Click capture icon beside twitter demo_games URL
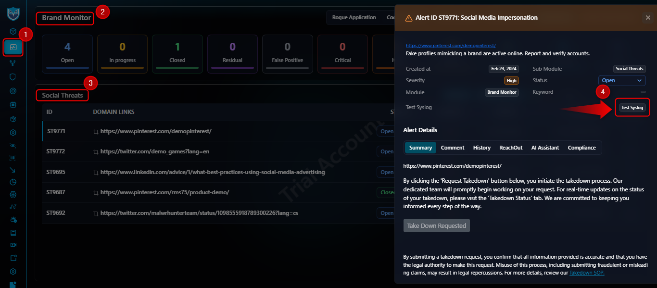The width and height of the screenshot is (657, 288). 96,152
